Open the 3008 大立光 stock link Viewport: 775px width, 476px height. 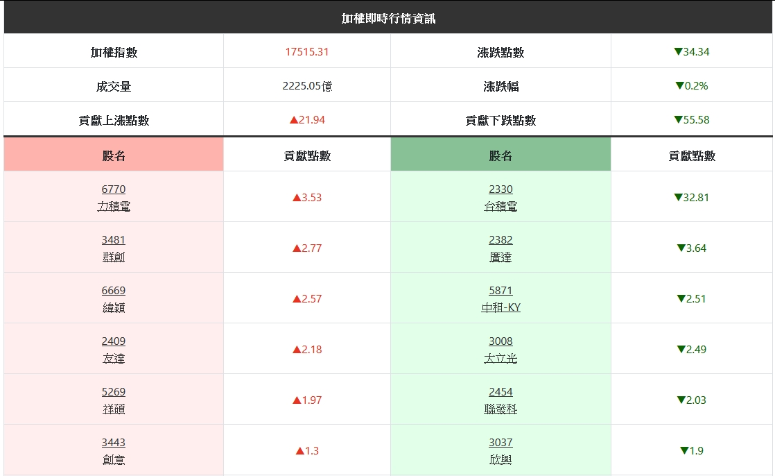[500, 349]
